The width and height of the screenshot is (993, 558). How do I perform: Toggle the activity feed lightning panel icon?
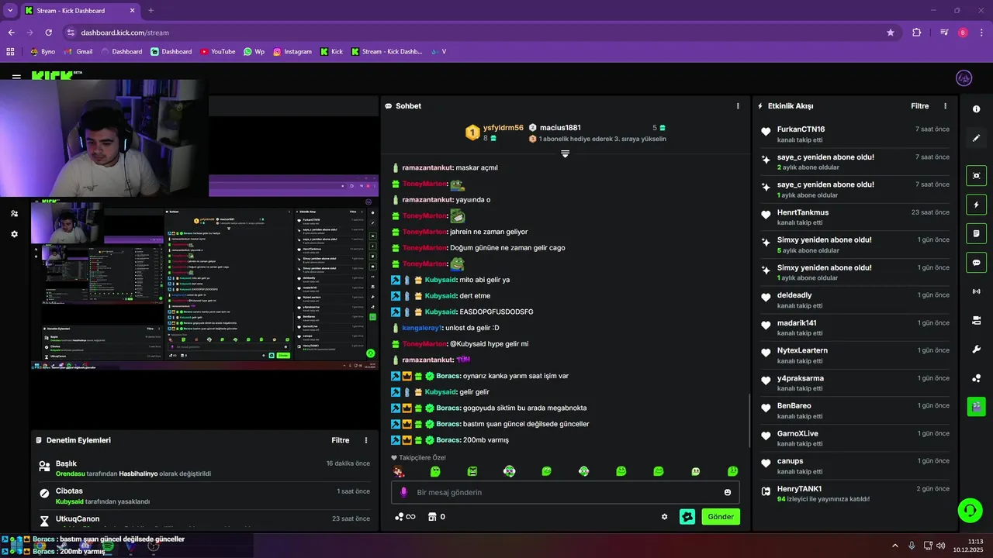[976, 205]
